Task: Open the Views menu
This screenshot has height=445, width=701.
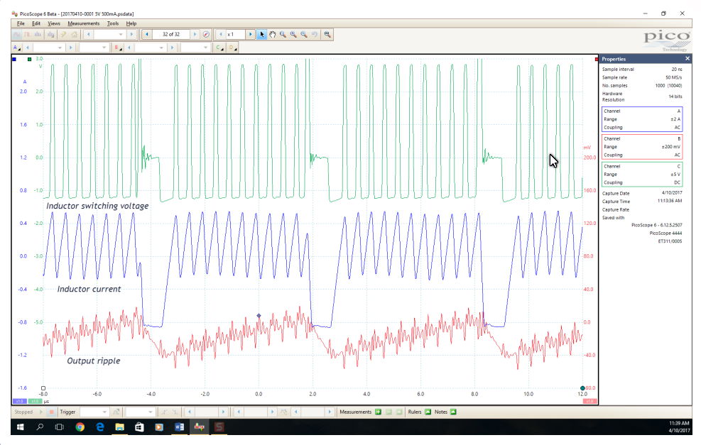Action: 54,23
